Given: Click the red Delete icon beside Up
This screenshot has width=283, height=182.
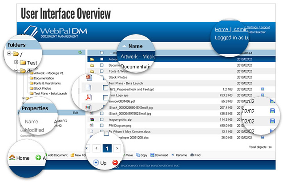Looking at the screenshot, I should click(x=116, y=163).
